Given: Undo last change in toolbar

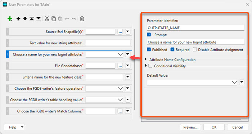Looking at the screenshot, I should pos(67,19).
